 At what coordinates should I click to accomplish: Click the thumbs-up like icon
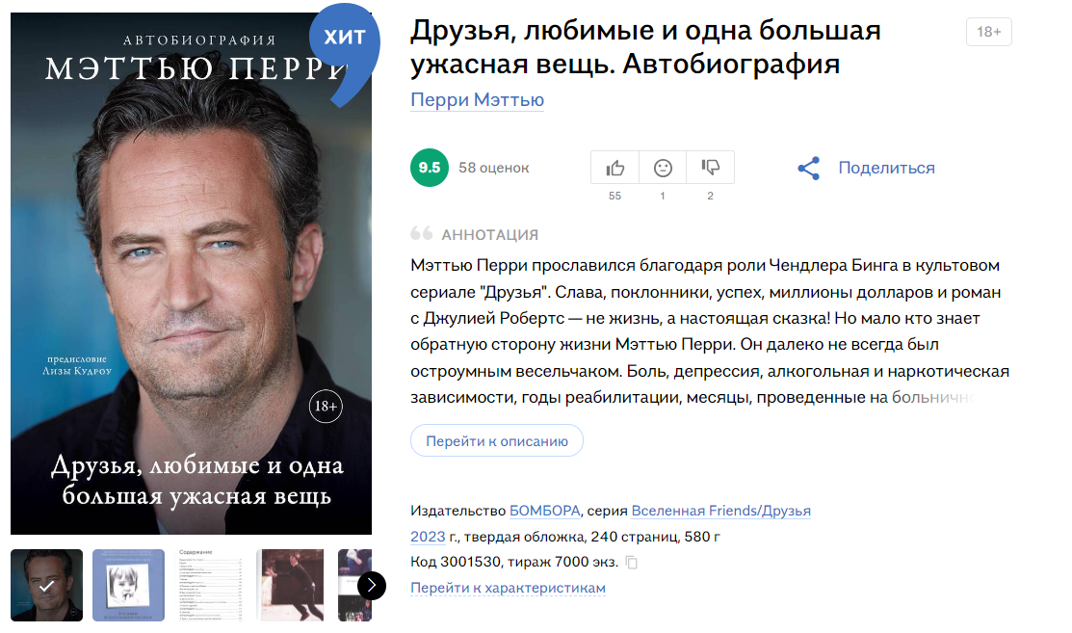(614, 168)
